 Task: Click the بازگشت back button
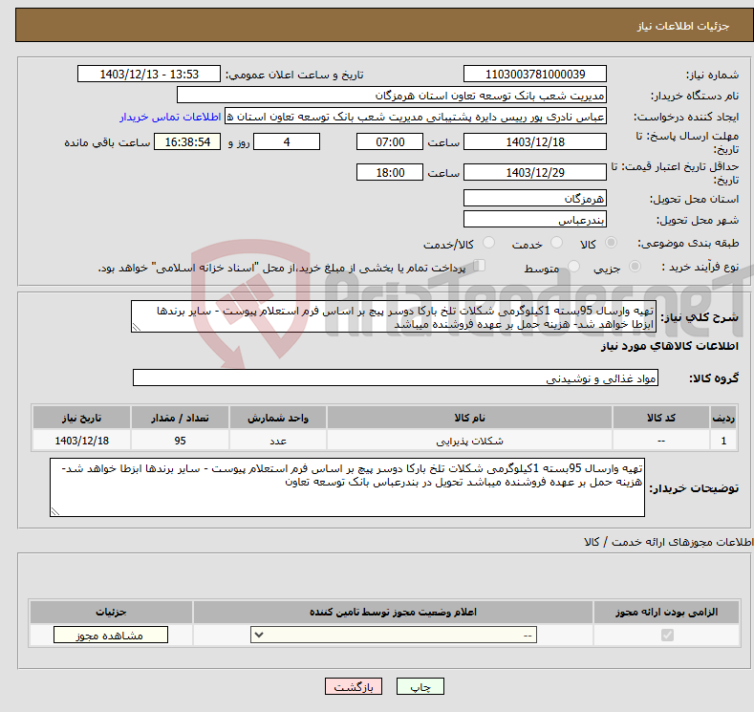click(x=354, y=686)
